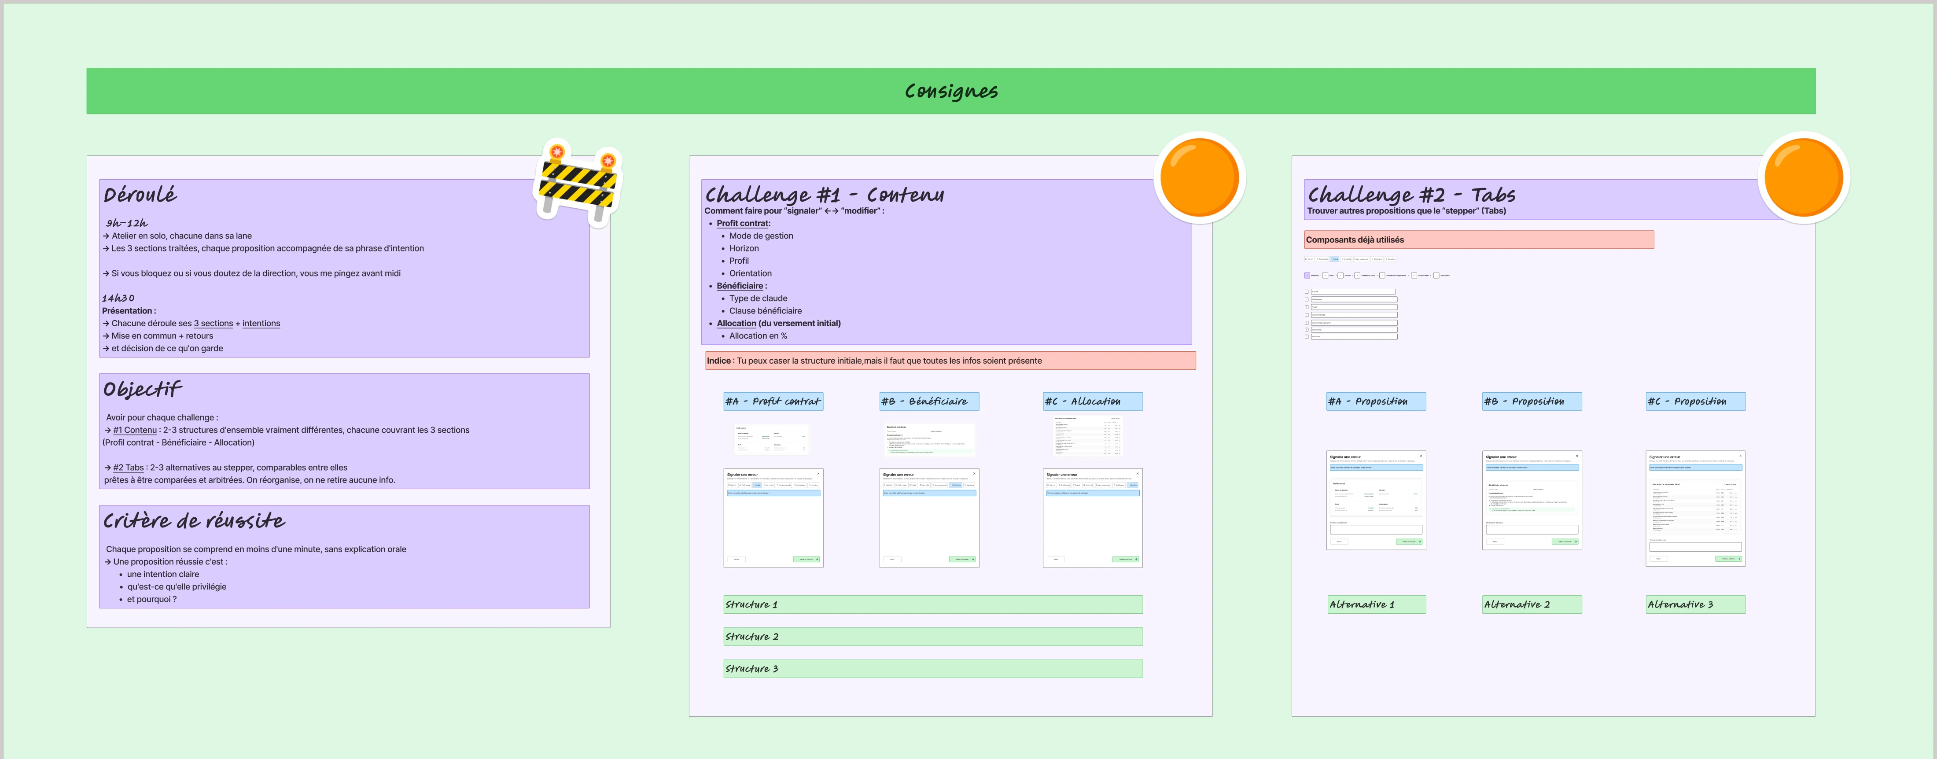
Task: Click underlined '#2 Tabs' text
Action: 128,468
